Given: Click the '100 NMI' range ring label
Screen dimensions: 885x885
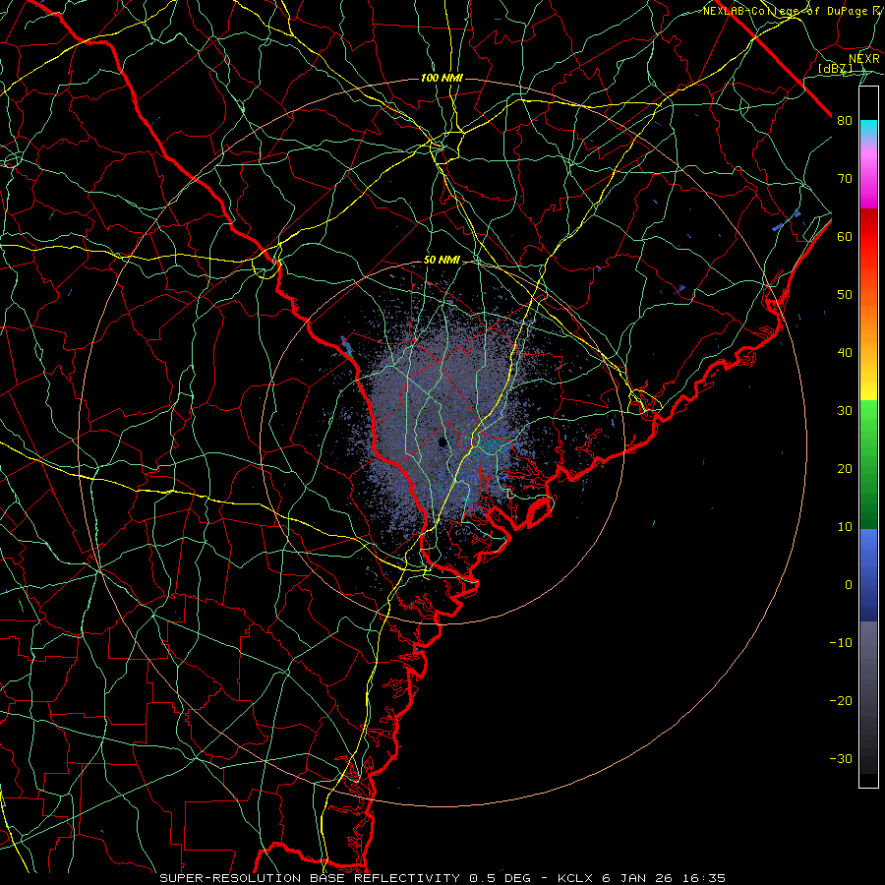Looking at the screenshot, I should pos(442,78).
